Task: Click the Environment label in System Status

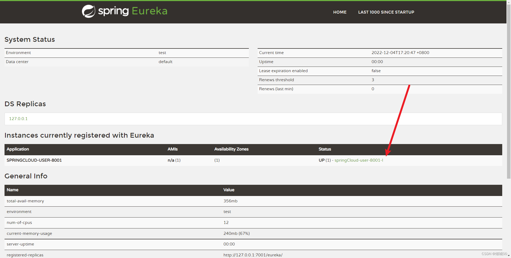Action: coord(18,53)
